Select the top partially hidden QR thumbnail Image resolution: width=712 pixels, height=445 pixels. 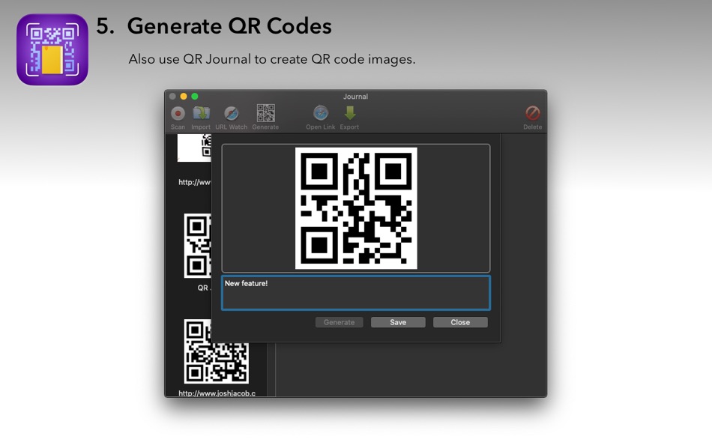point(194,148)
